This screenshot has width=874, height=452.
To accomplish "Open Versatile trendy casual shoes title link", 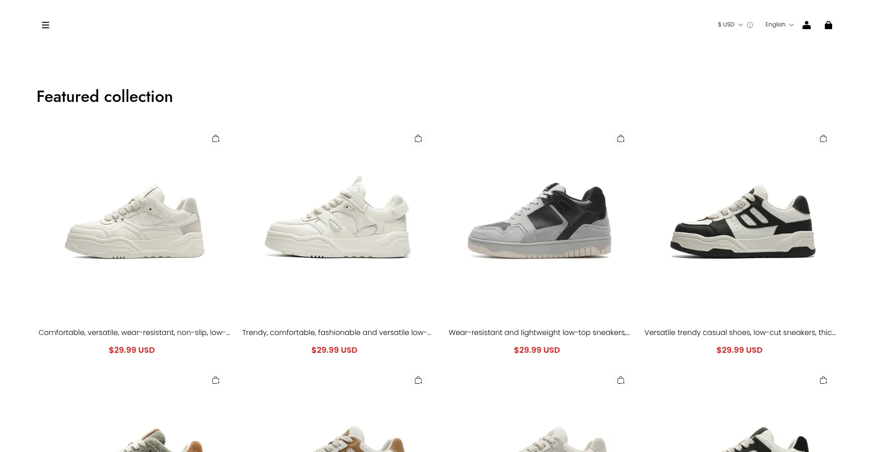I will pyautogui.click(x=740, y=332).
